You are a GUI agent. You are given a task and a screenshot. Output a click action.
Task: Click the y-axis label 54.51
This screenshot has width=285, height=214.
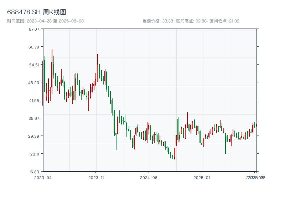click(34, 65)
